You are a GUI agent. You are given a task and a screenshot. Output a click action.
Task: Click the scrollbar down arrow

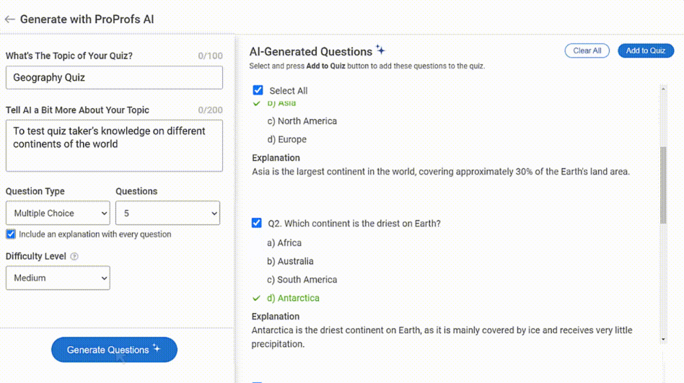coord(663,339)
